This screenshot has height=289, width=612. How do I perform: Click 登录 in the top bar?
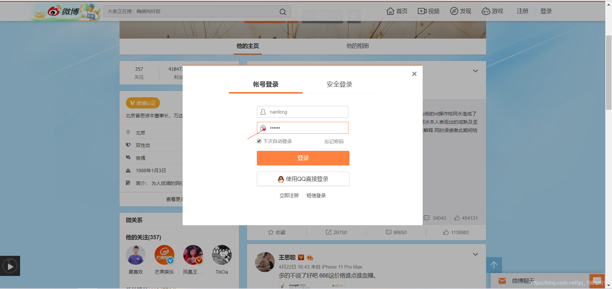point(546,11)
